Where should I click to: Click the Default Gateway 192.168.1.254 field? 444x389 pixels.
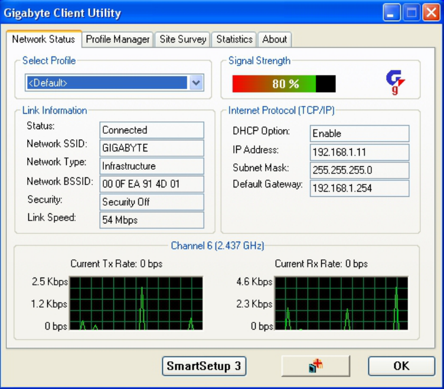pos(360,188)
